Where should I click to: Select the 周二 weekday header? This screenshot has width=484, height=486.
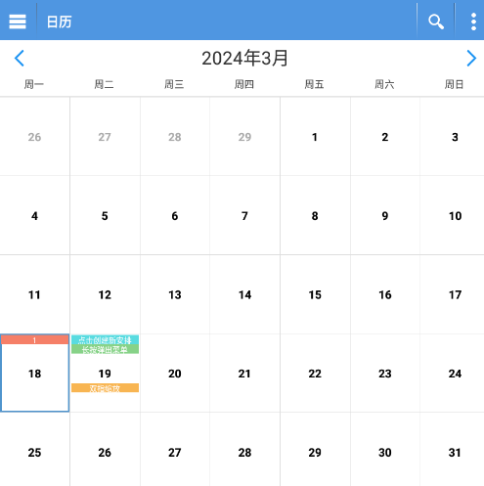click(x=104, y=85)
